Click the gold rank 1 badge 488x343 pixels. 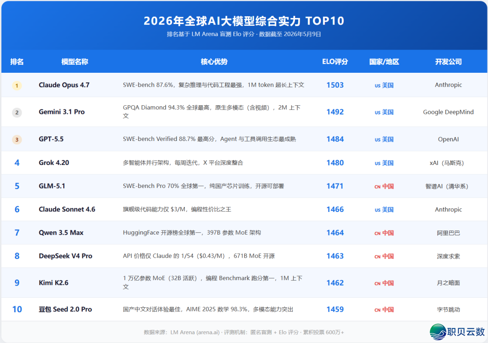coord(17,85)
